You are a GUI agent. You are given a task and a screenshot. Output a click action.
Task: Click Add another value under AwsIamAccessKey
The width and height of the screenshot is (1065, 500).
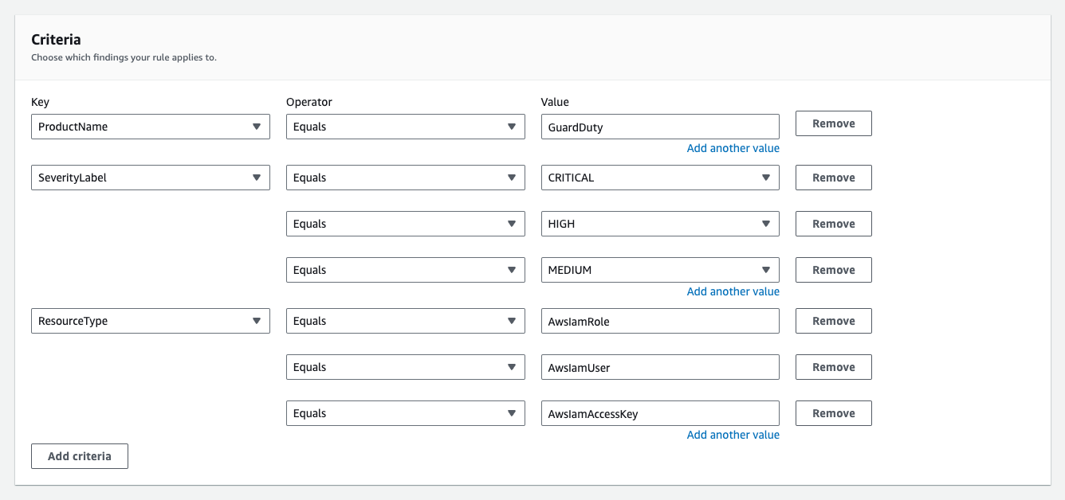click(x=733, y=434)
